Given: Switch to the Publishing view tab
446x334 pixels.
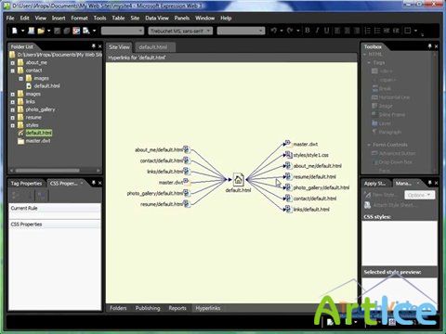Looking at the screenshot, I should coord(148,308).
